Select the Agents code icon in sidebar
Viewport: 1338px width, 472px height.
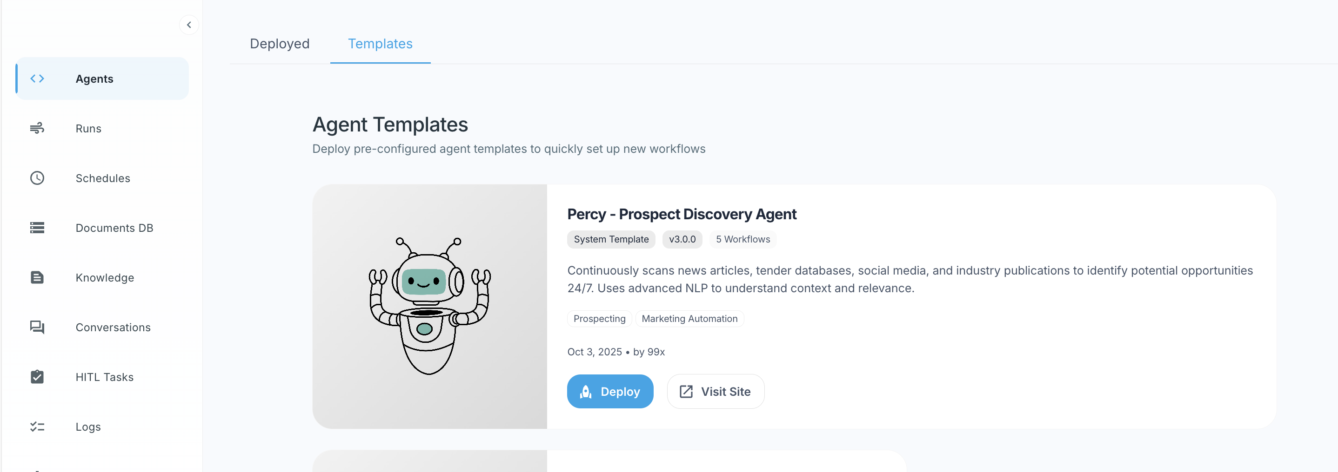click(x=37, y=79)
